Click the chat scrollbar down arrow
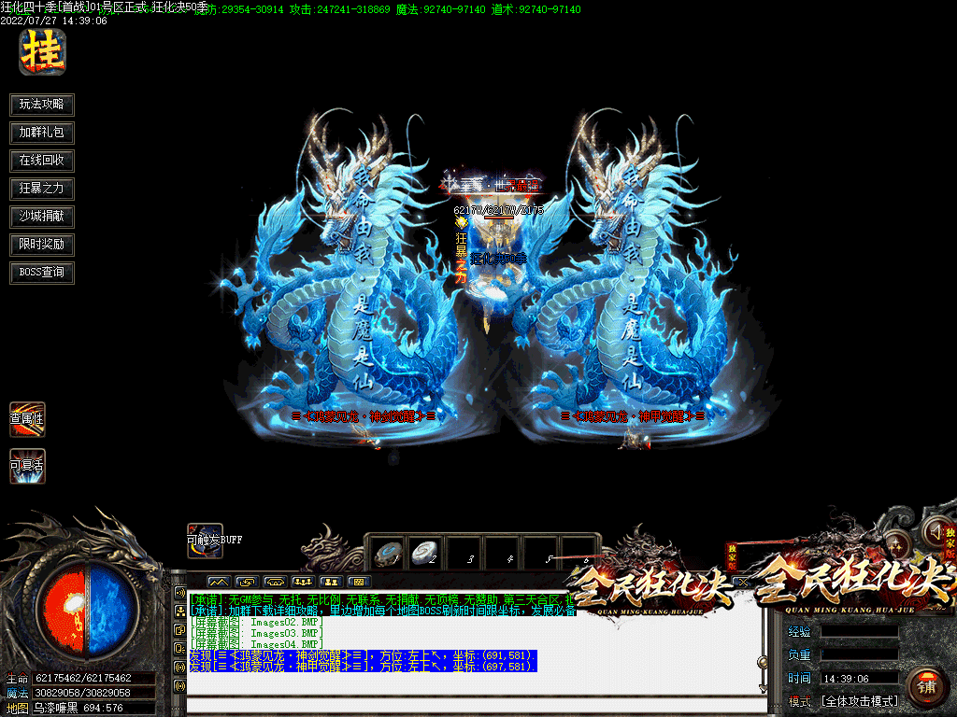957x717 pixels. (x=762, y=687)
